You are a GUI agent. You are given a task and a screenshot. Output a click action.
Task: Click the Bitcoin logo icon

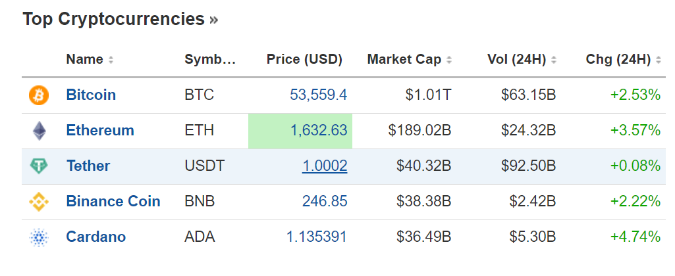click(39, 95)
